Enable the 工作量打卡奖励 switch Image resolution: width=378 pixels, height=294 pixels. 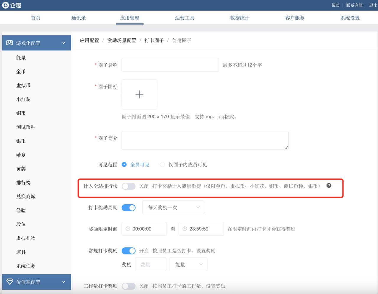click(129, 286)
